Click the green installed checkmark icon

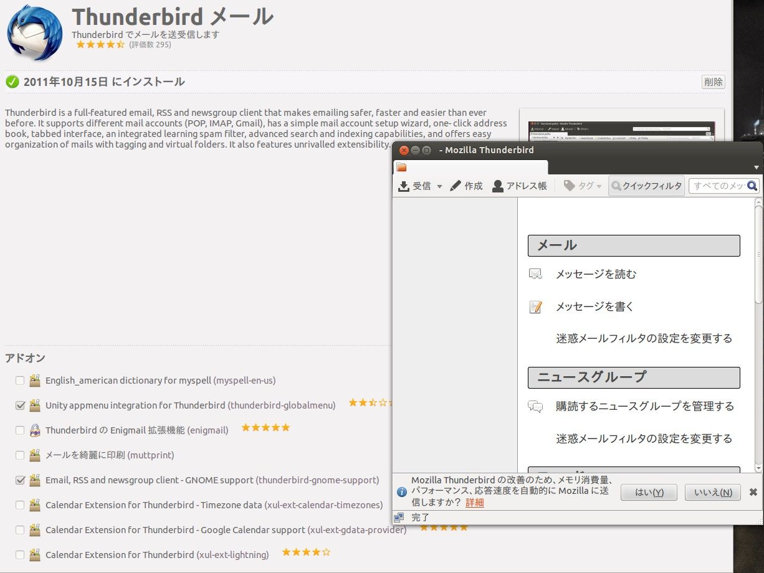click(x=12, y=82)
